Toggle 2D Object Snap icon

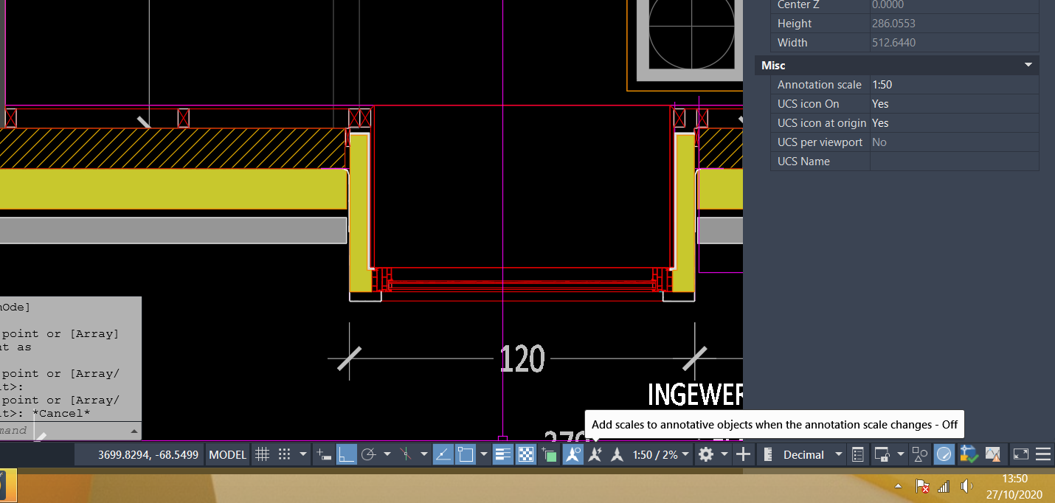pyautogui.click(x=465, y=454)
